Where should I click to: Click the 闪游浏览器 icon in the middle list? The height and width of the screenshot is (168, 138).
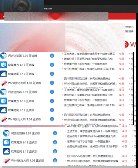pyautogui.click(x=3, y=92)
